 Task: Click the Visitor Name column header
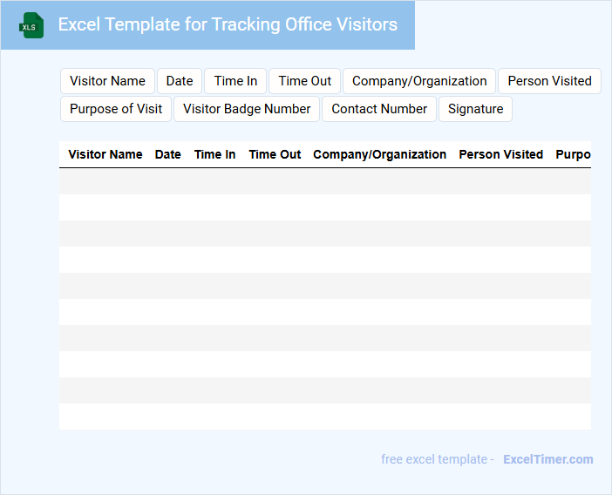(x=105, y=154)
